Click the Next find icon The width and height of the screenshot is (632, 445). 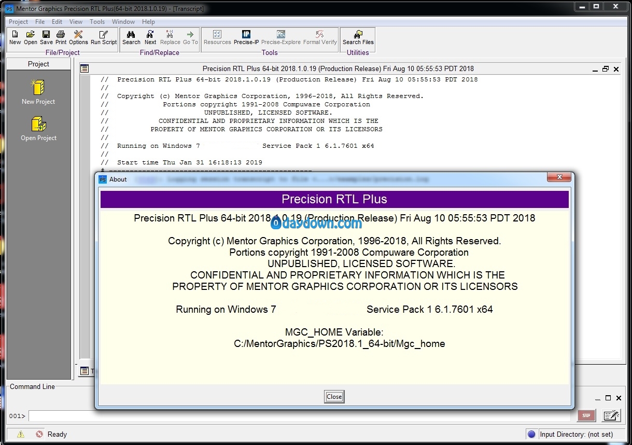tap(150, 34)
